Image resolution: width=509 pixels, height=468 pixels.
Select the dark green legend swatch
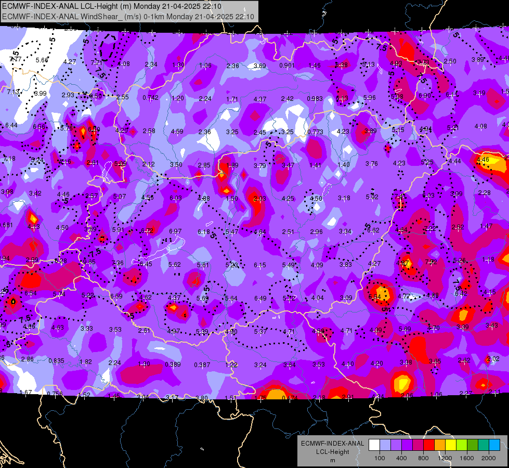click(473, 445)
